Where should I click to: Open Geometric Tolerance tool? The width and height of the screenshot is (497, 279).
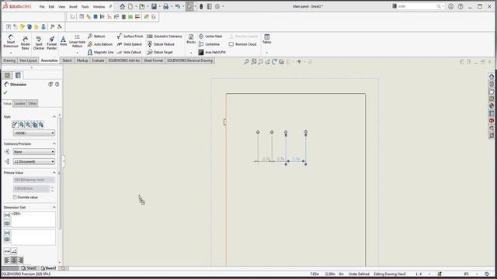165,36
